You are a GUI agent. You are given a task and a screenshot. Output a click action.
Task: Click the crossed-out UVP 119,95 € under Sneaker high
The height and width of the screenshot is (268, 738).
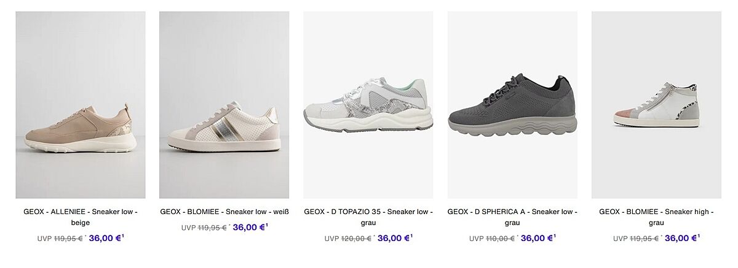tap(636, 239)
